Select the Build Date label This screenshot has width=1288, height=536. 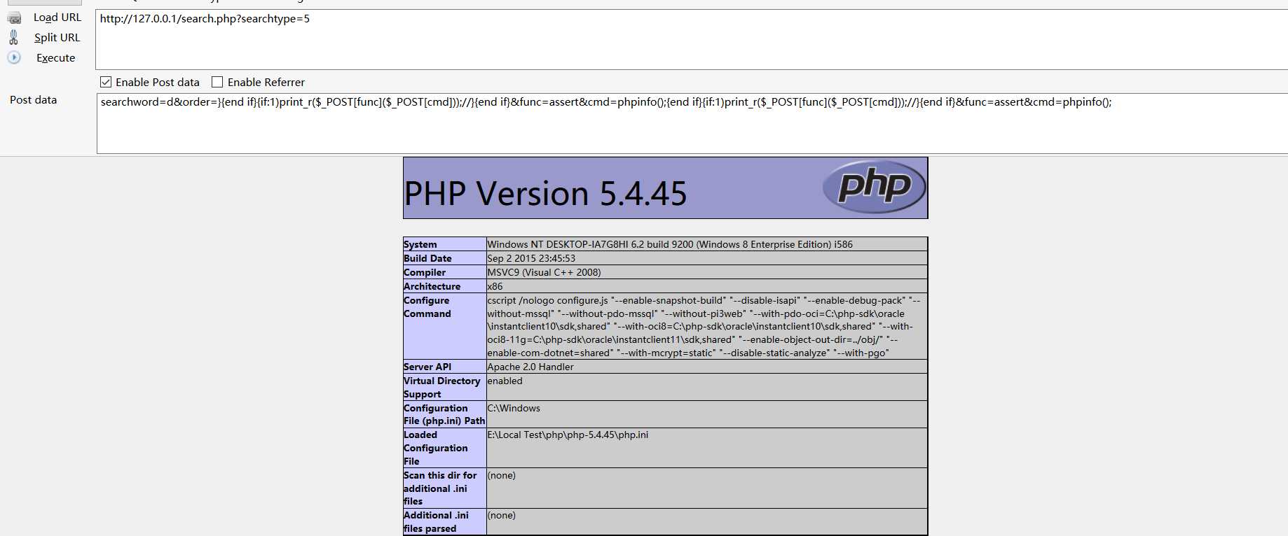tap(427, 258)
